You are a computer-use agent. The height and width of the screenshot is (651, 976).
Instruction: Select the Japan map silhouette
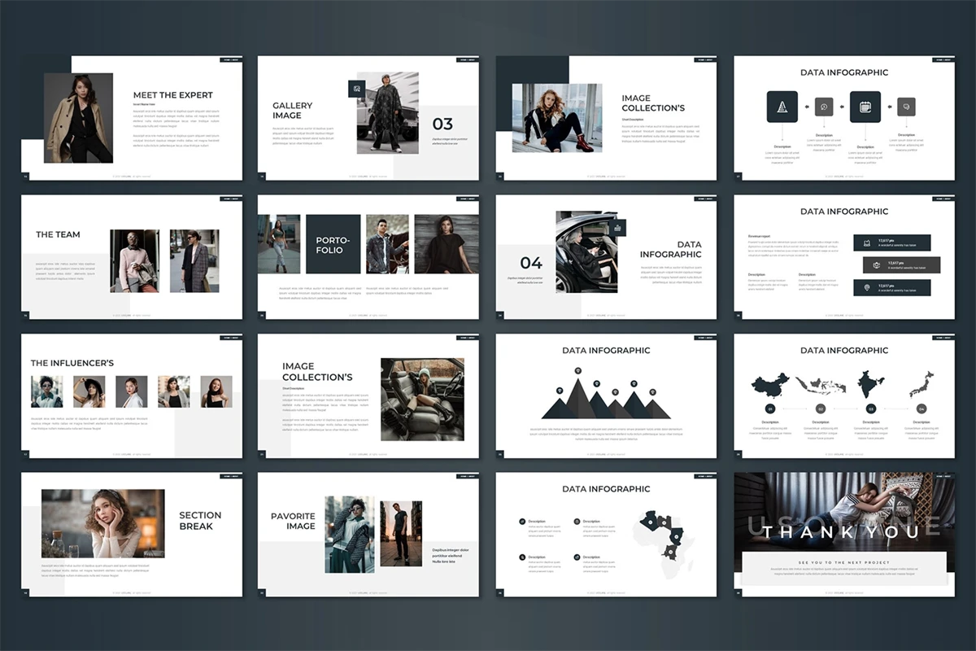pos(922,382)
